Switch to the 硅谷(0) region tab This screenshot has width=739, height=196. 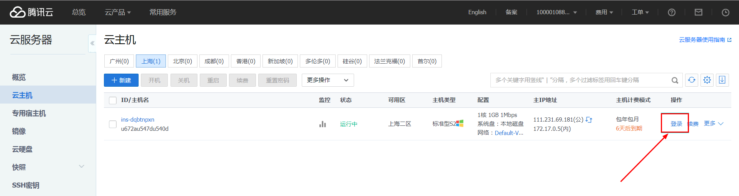[352, 61]
